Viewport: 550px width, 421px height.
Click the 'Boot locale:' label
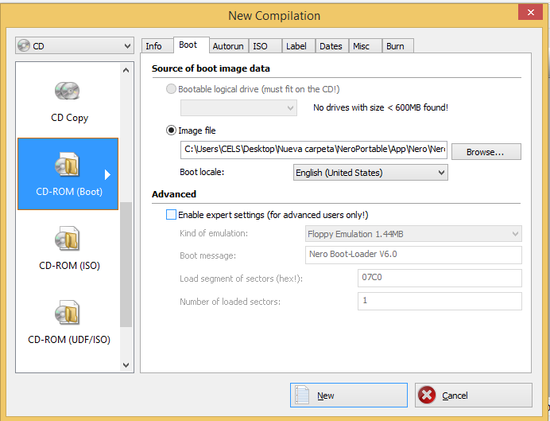(202, 172)
